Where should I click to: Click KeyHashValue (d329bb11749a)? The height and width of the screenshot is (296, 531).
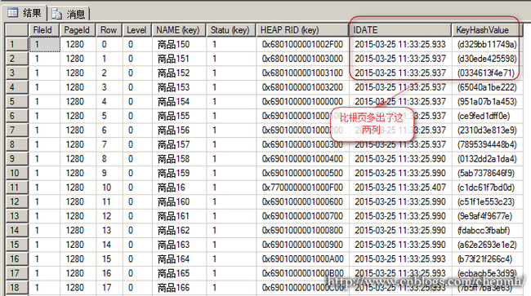click(x=488, y=44)
